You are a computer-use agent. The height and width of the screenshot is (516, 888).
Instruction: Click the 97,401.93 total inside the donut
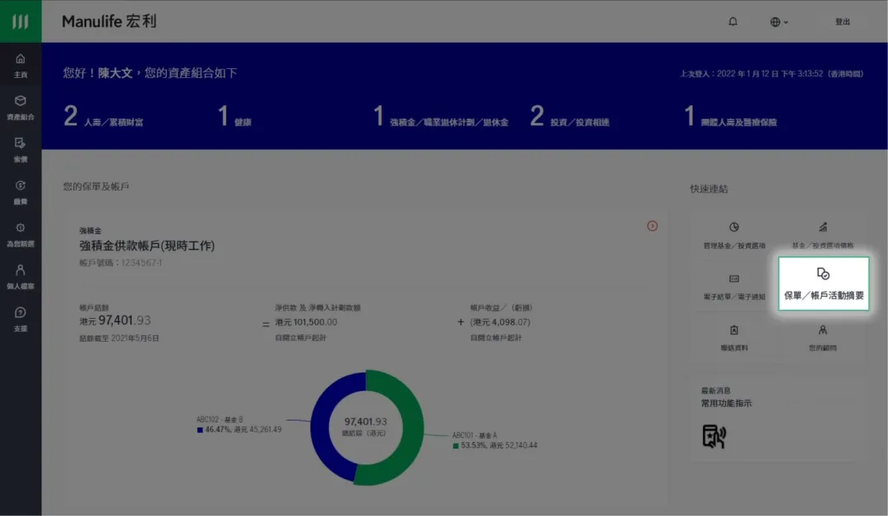(365, 422)
